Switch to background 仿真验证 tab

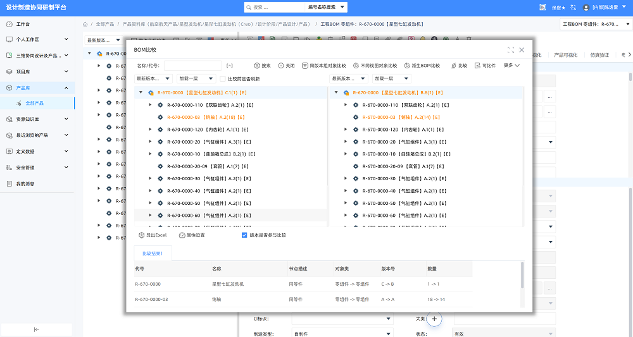(599, 55)
